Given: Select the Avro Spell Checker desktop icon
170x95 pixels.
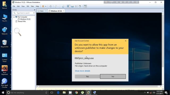Looking at the screenshot, I should coord(5,83).
